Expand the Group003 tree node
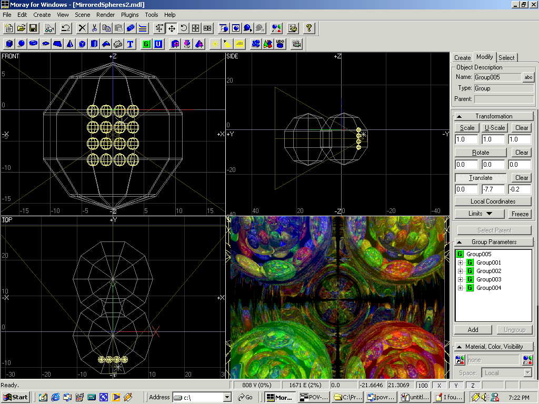The height and width of the screenshot is (404, 539). click(x=460, y=279)
